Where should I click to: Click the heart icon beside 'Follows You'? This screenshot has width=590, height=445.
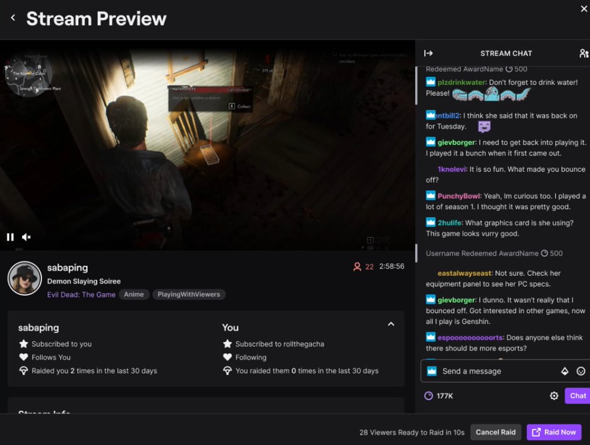pos(23,357)
